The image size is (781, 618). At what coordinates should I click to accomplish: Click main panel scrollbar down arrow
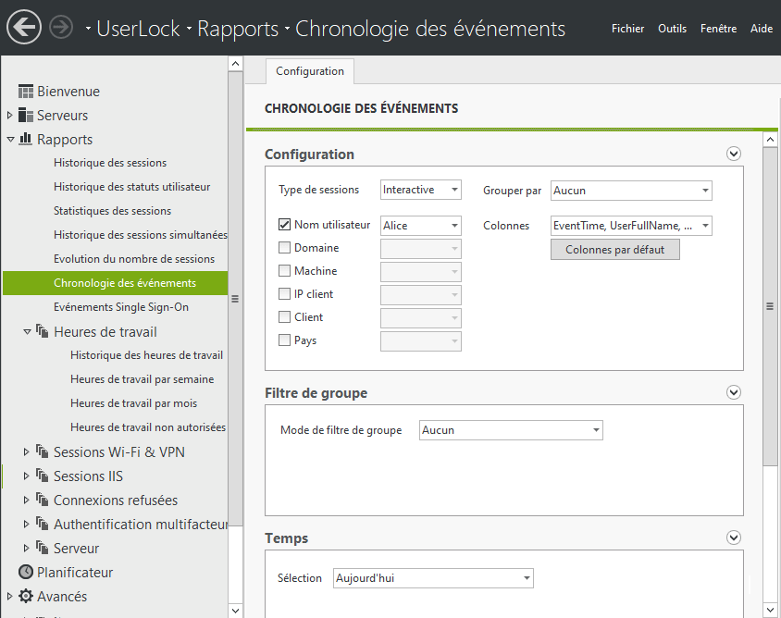[x=770, y=610]
